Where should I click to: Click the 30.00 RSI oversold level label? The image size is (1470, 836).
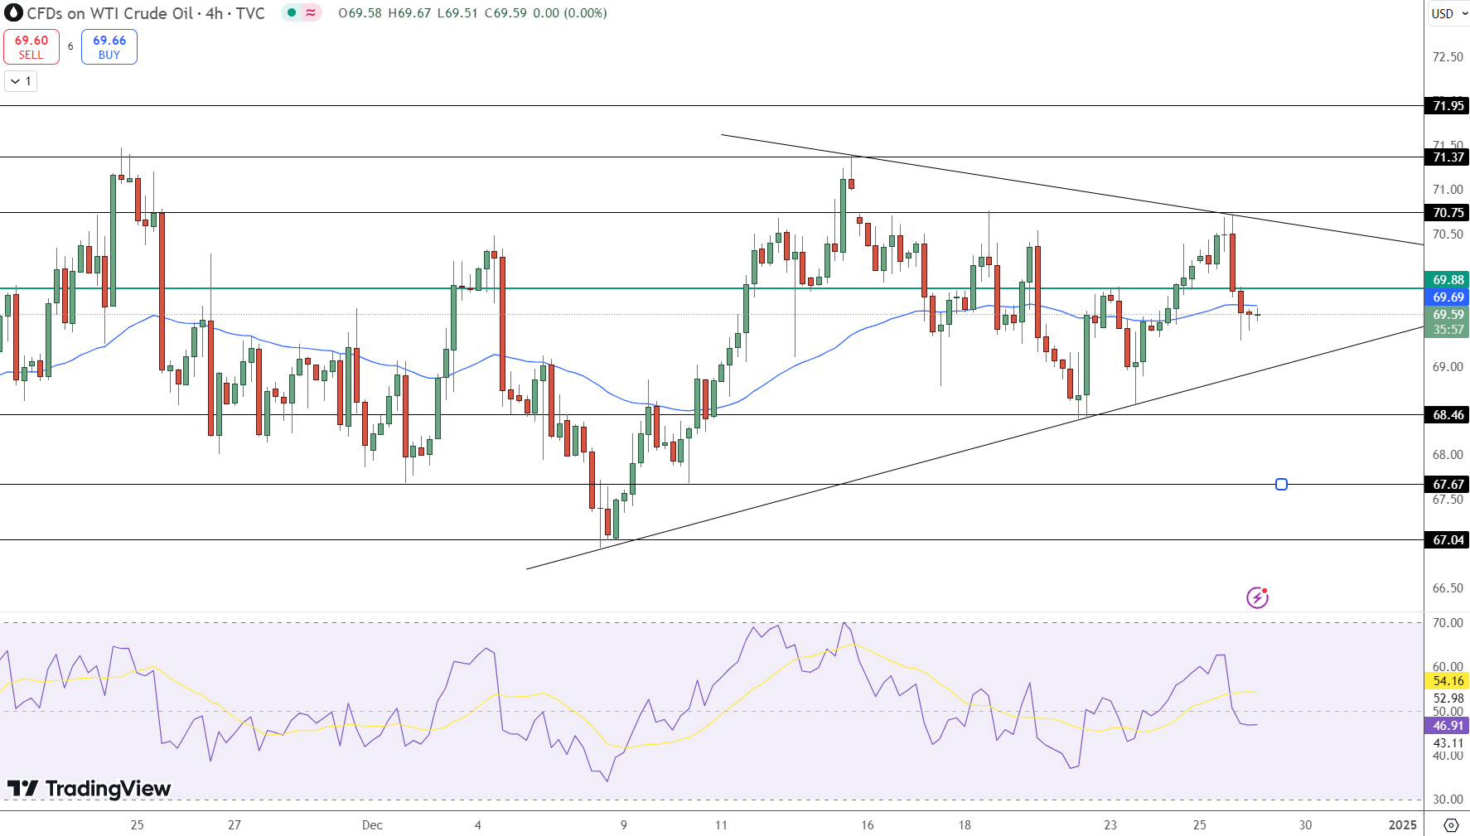[1448, 800]
